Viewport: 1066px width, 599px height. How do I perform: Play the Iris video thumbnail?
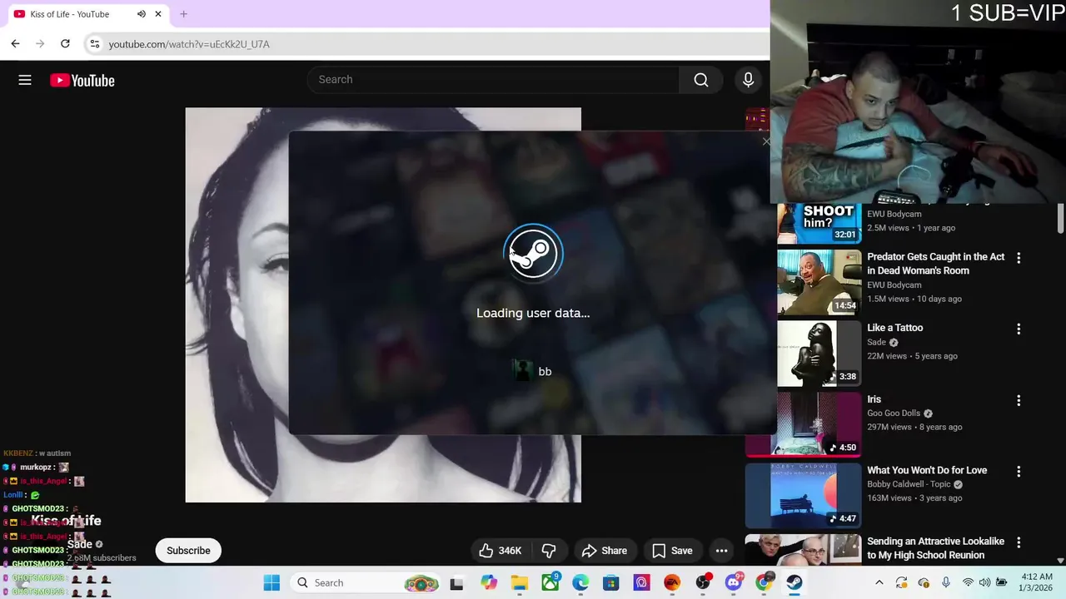804,424
